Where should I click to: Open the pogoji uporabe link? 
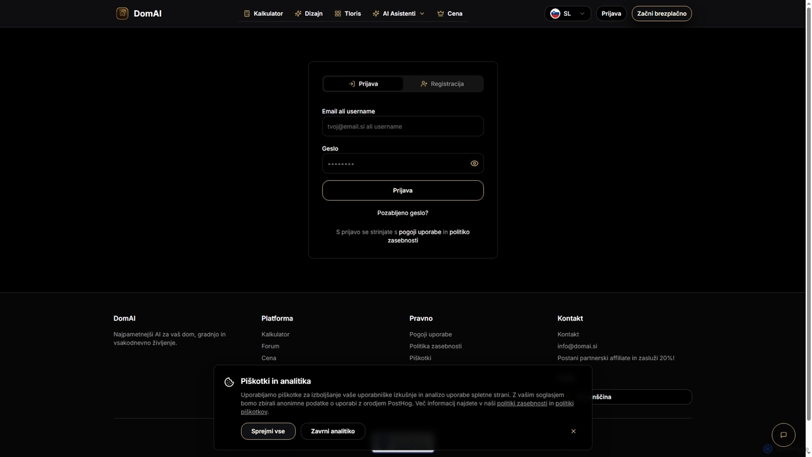[420, 232]
